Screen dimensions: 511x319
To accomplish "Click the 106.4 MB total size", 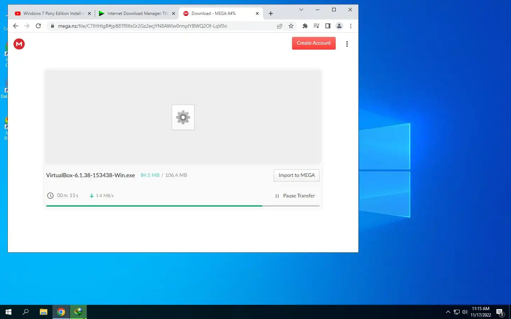I will pyautogui.click(x=176, y=175).
